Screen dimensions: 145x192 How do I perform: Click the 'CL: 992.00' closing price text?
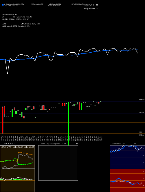point(54,5)
